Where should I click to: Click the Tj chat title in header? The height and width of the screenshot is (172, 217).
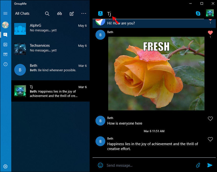point(109,14)
